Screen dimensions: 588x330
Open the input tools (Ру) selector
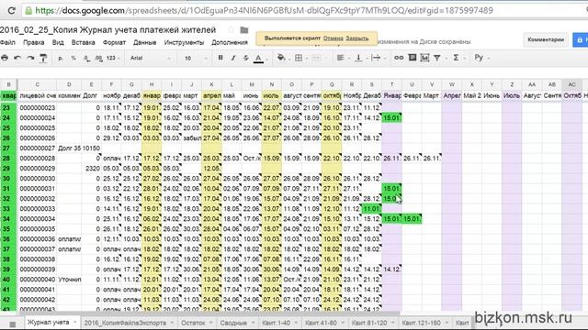[479, 58]
